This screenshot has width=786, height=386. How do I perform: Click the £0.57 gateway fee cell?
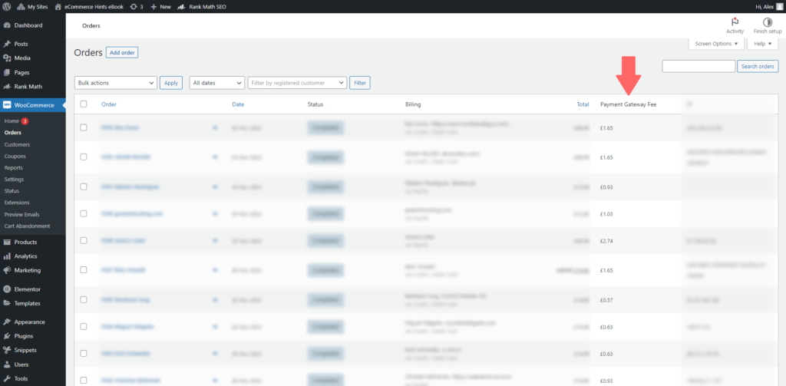pos(606,300)
